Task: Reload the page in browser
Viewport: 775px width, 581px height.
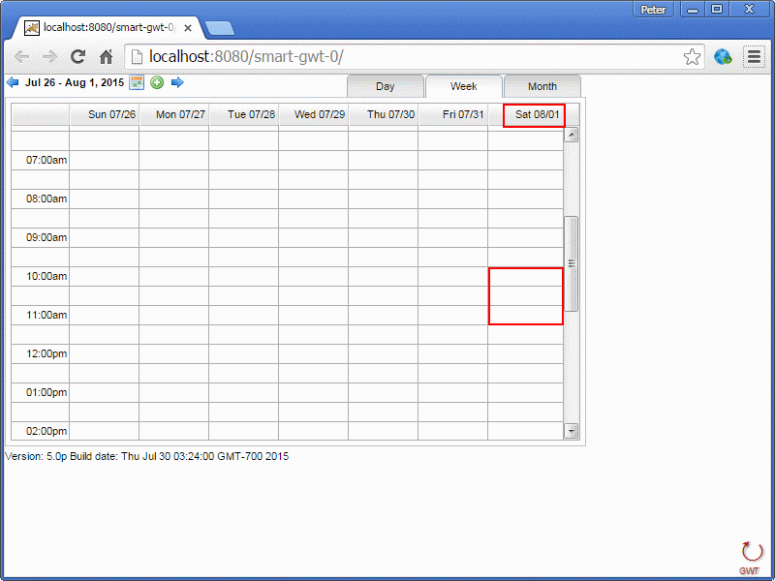Action: pyautogui.click(x=78, y=57)
